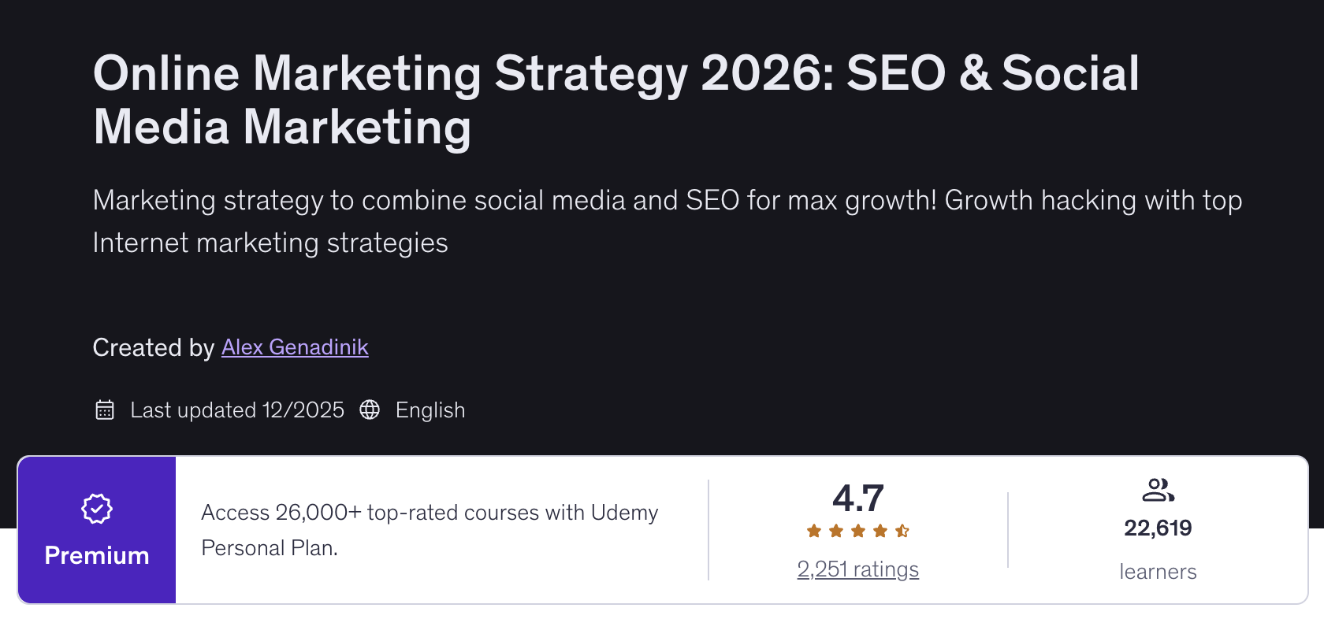Click the "Personal Plan." text
The height and width of the screenshot is (619, 1324).
click(x=270, y=548)
